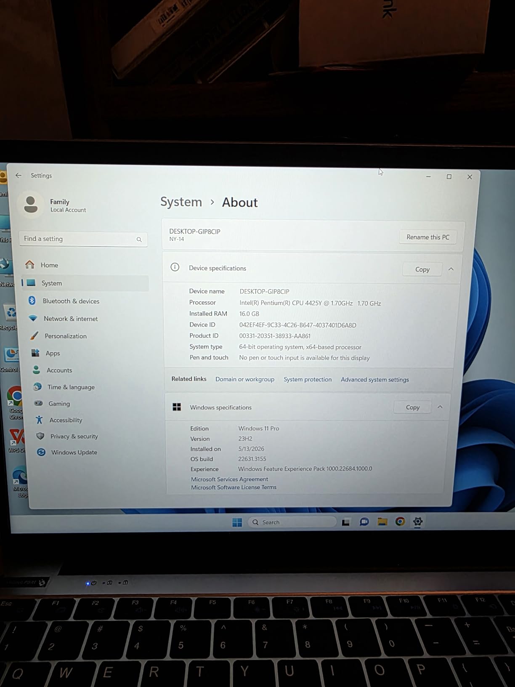Open the Google Chrome desktop shortcut
515x687 pixels.
click(15, 403)
